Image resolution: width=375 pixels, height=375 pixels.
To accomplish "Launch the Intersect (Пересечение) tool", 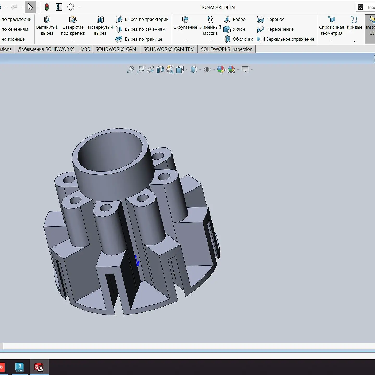I will [x=275, y=29].
